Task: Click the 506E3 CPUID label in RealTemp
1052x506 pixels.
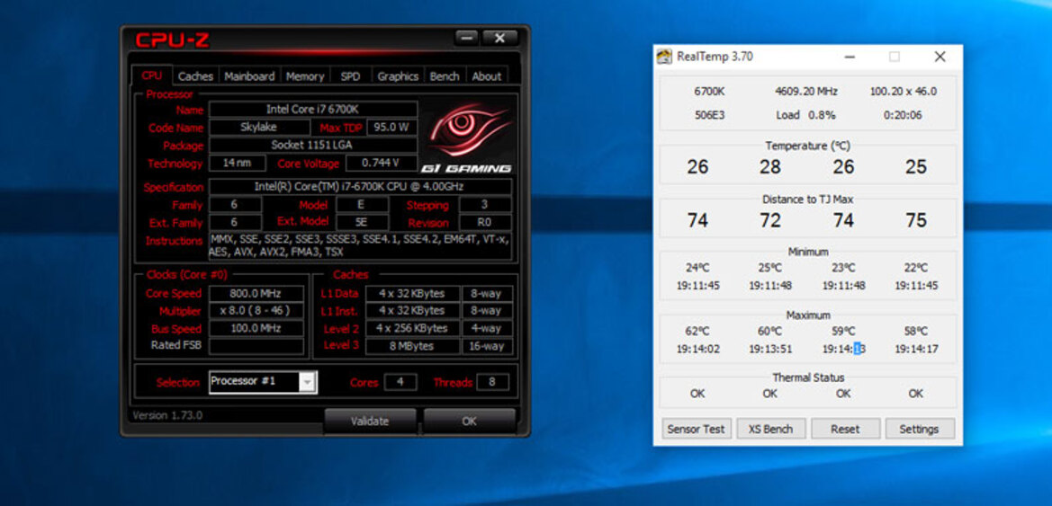Action: [x=709, y=115]
